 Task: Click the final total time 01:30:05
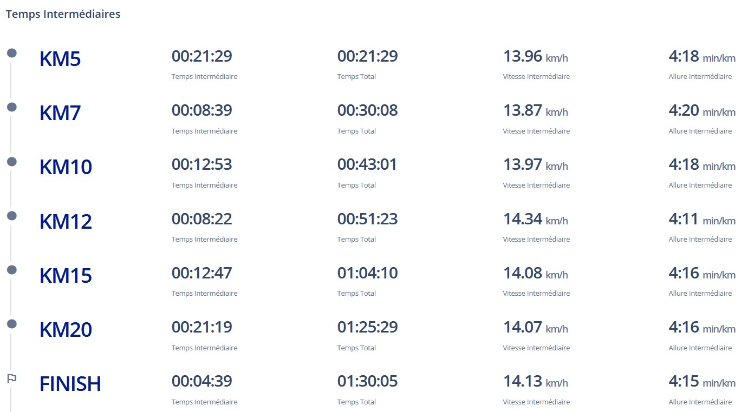pyautogui.click(x=367, y=381)
